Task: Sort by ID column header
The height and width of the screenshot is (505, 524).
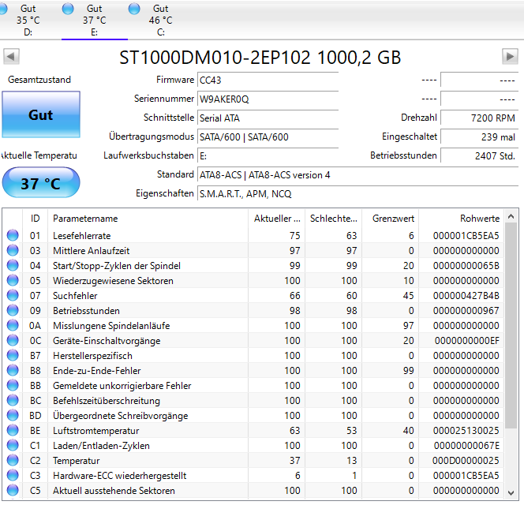Action: (35, 219)
